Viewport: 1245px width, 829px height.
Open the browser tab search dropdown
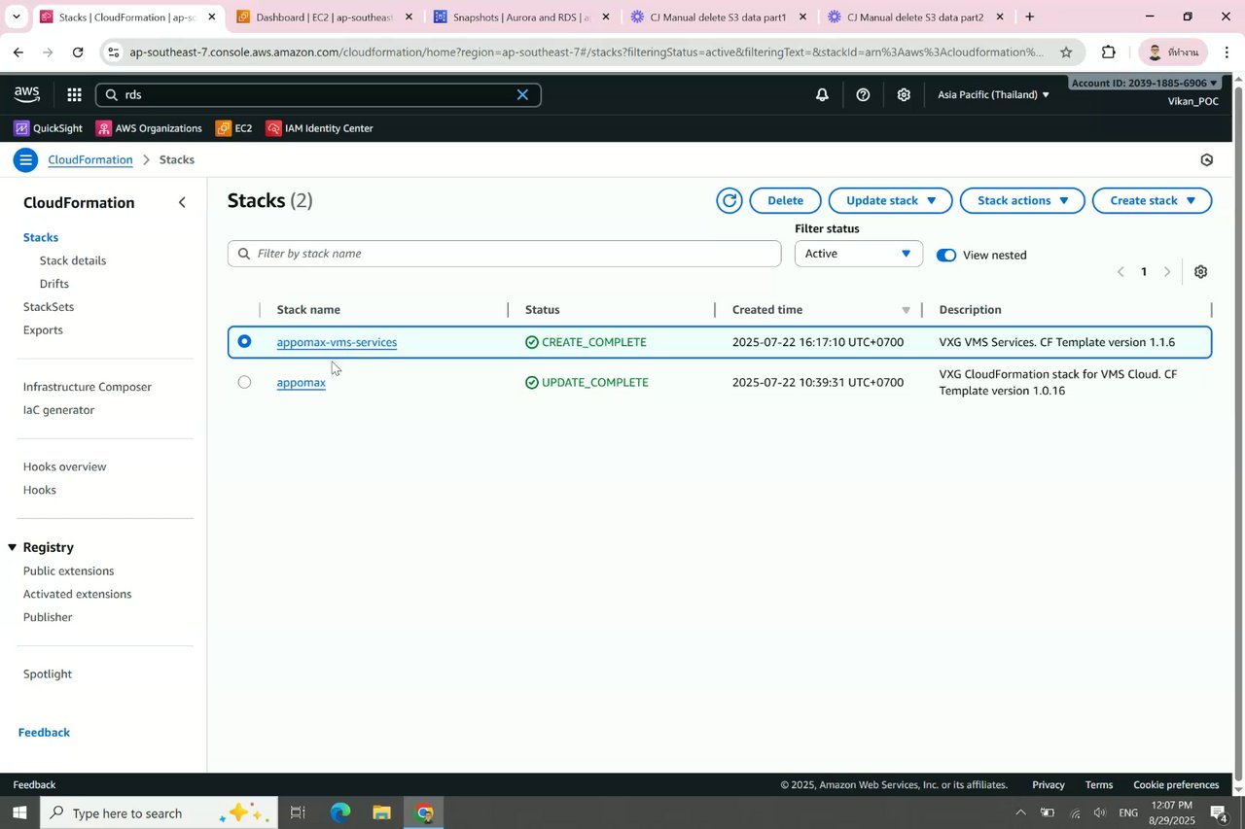16,17
